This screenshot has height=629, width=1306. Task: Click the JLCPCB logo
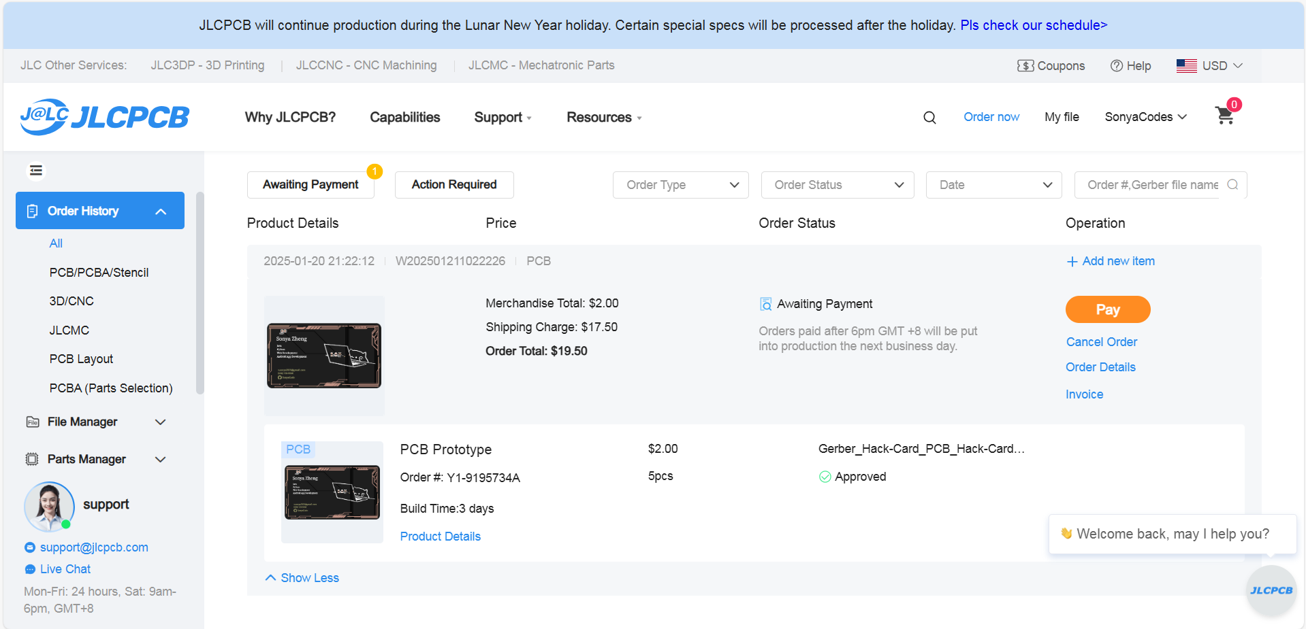pos(105,117)
